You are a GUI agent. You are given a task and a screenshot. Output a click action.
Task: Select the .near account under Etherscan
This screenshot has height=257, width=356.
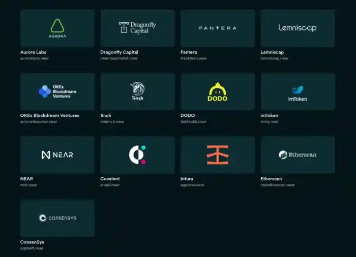[x=278, y=185]
